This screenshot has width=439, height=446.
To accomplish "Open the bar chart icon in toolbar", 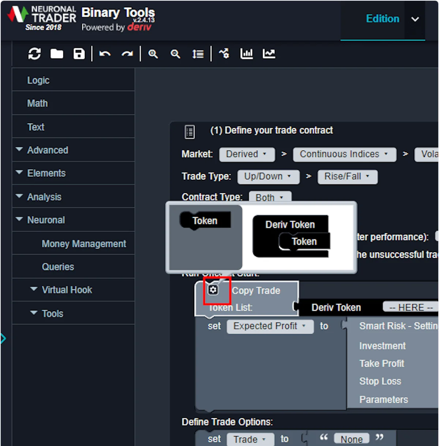I will [246, 54].
